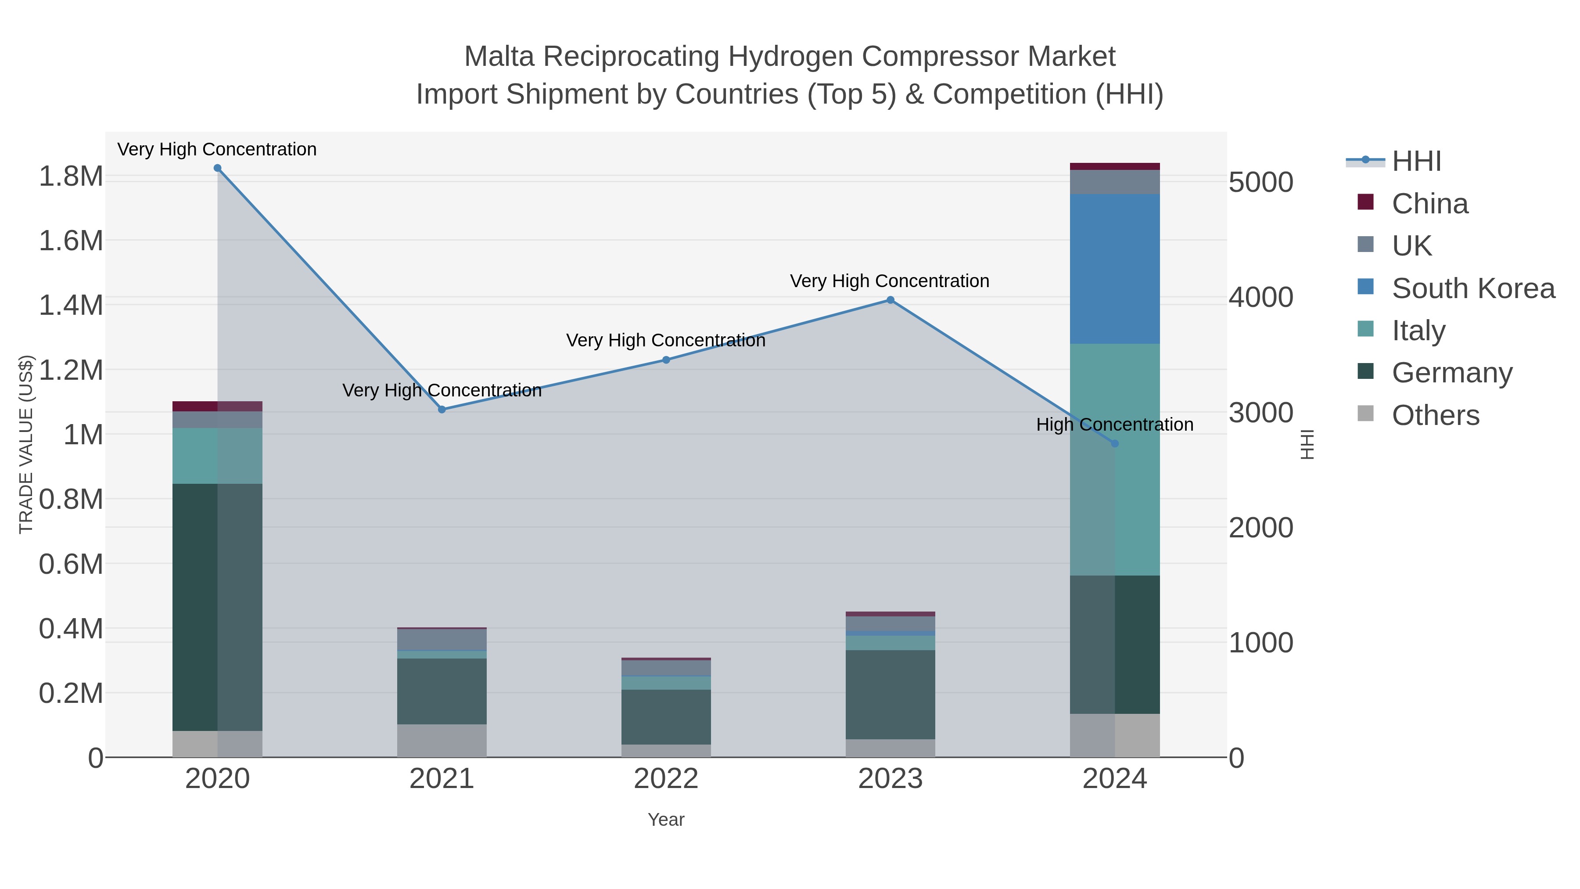The image size is (1580, 889).
Task: Click the 2024 UK bar segment
Action: coord(1115,182)
